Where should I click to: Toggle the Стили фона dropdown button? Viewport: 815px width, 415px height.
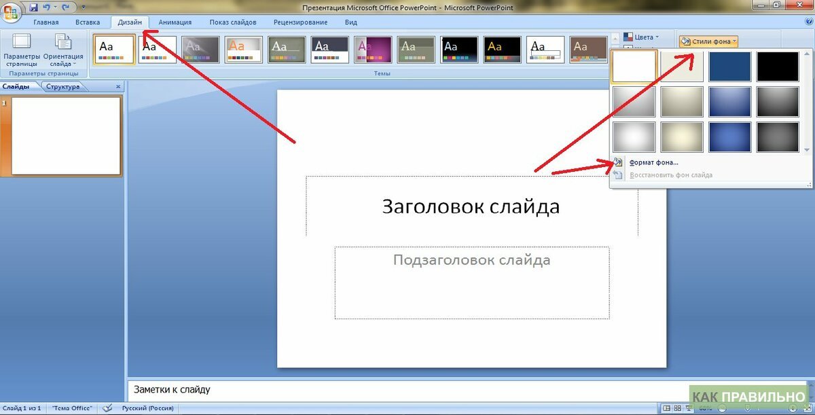708,41
